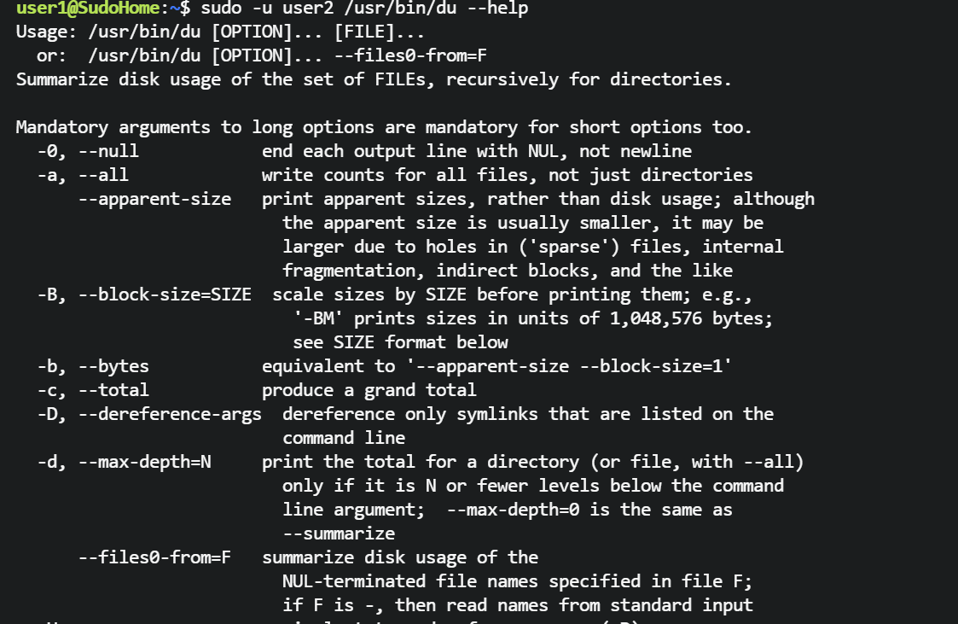This screenshot has height=624, width=958.
Task: Click the '--files0-from=F' option in the options list
Action: (154, 558)
